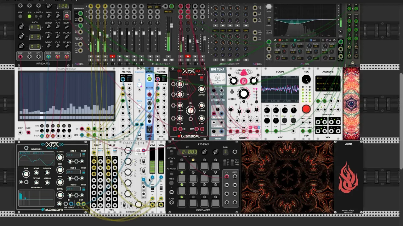The image size is (403, 226).
Task: Solo channel 2 on MixMaster
Action: tap(98, 60)
